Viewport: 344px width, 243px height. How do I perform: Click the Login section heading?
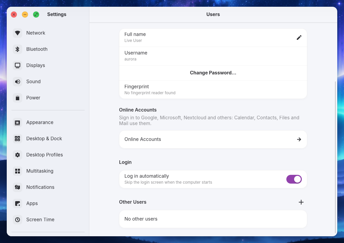pos(125,162)
